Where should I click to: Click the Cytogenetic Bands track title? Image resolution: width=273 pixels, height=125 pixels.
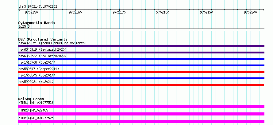(37, 23)
